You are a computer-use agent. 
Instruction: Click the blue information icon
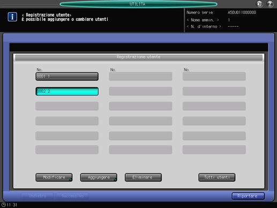coord(12,17)
